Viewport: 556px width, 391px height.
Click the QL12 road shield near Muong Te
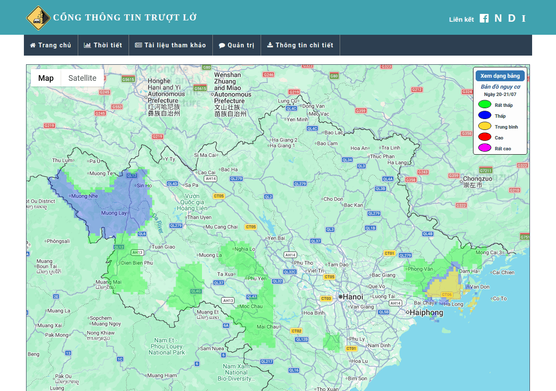point(132,176)
